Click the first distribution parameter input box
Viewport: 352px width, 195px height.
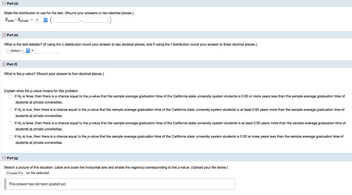[x=66, y=20]
